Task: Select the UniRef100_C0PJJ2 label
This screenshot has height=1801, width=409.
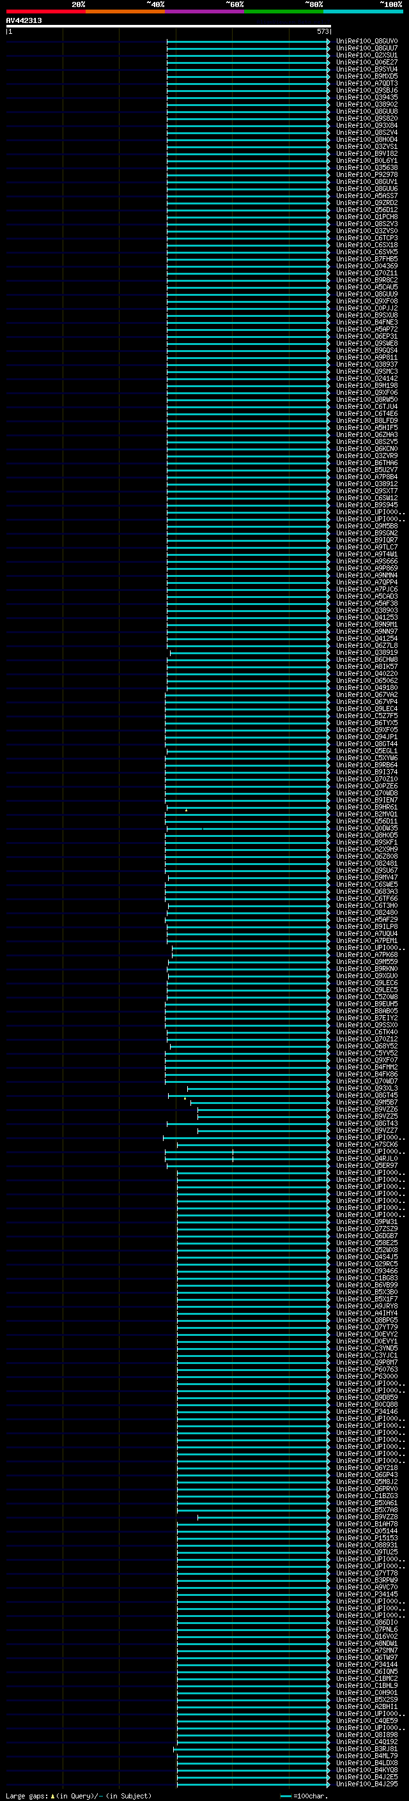Action: click(x=367, y=309)
